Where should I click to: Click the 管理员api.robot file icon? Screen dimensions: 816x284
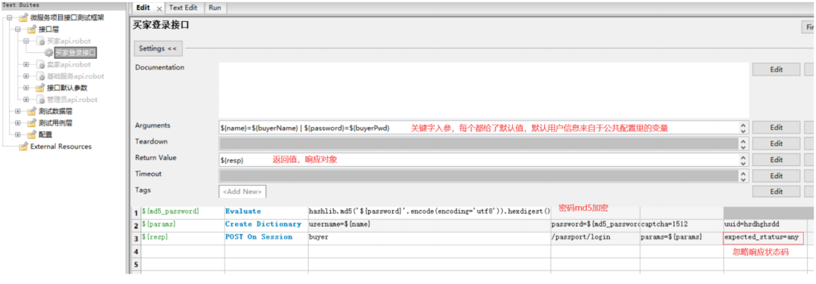point(41,100)
